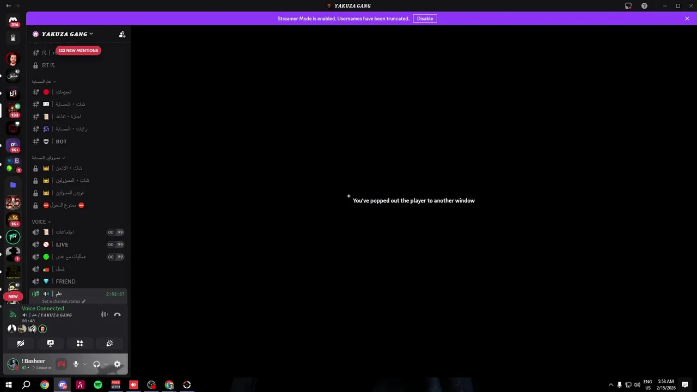Open رابات • العصابة music channel

(78, 129)
